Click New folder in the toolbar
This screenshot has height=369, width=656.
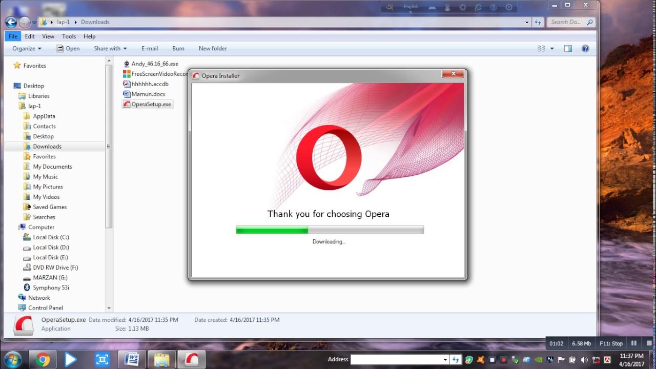(x=213, y=49)
